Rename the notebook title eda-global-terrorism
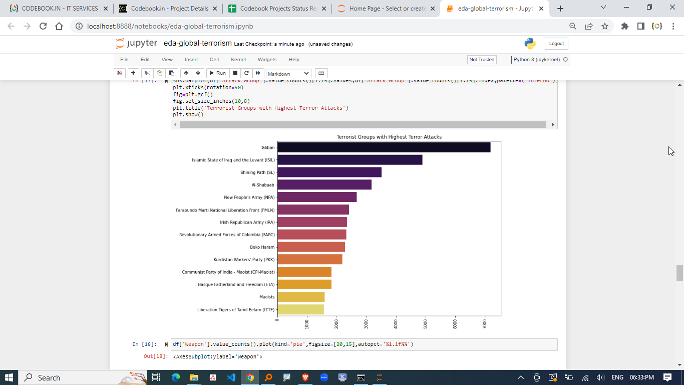 click(x=198, y=44)
